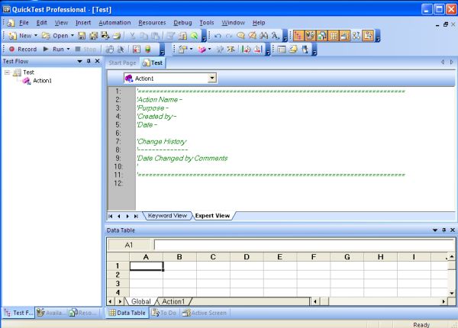
Task: Toggle the Resources pane view button
Action: [x=321, y=36]
